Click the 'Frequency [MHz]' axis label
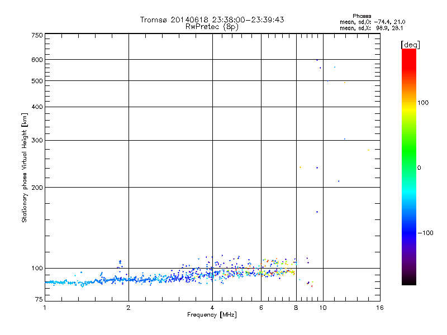This screenshot has height=335, width=447. pyautogui.click(x=212, y=315)
